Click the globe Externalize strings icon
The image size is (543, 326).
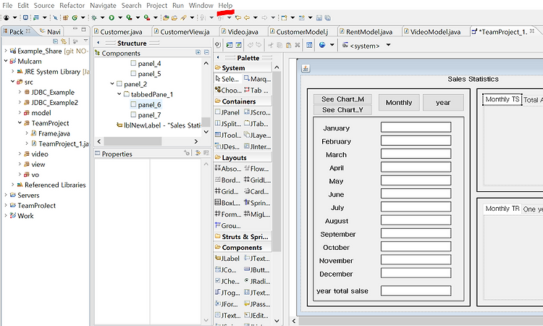(x=322, y=45)
